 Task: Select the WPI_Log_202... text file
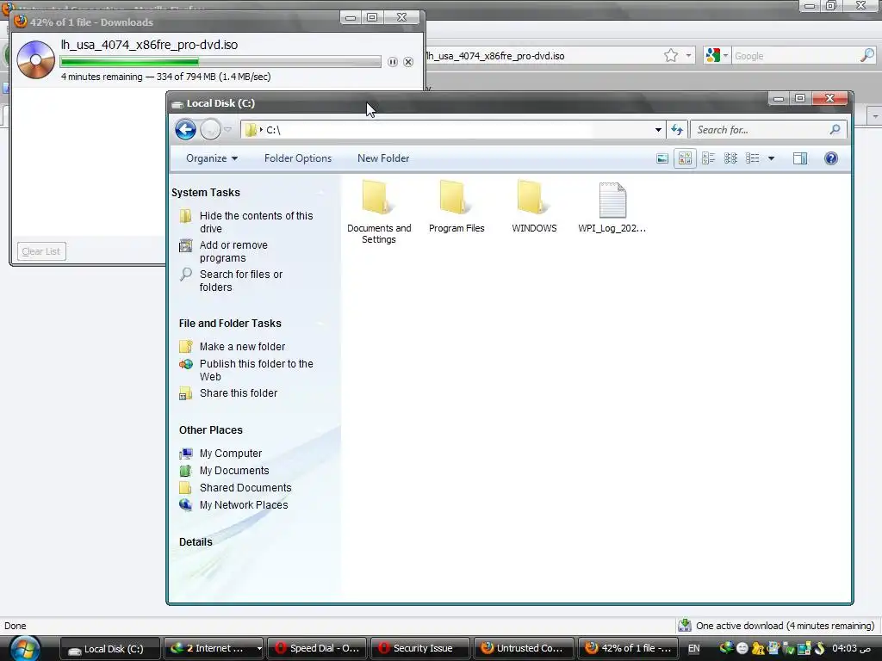pyautogui.click(x=612, y=207)
